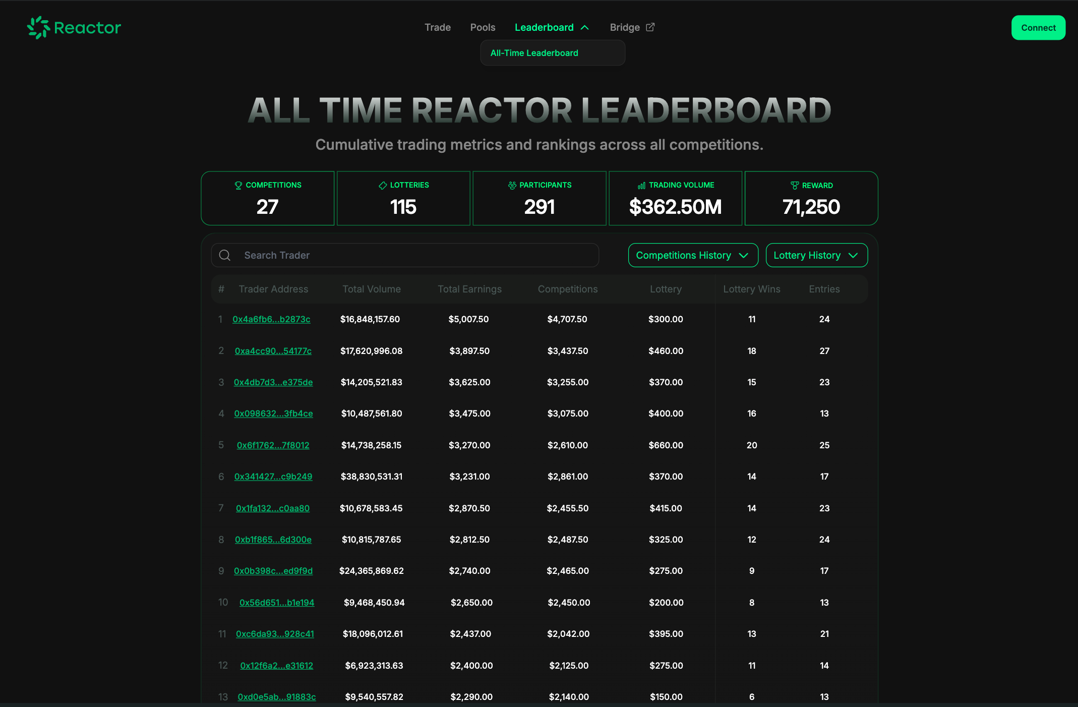Open trader address 0xa4cc90...54177c
Viewport: 1078px width, 707px height.
tap(273, 351)
